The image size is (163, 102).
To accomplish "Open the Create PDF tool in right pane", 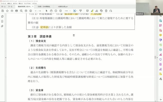I will tap(160, 21).
